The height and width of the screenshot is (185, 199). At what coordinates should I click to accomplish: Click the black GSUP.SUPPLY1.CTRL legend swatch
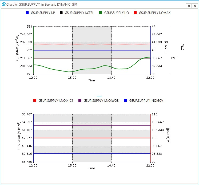[x=61, y=13]
